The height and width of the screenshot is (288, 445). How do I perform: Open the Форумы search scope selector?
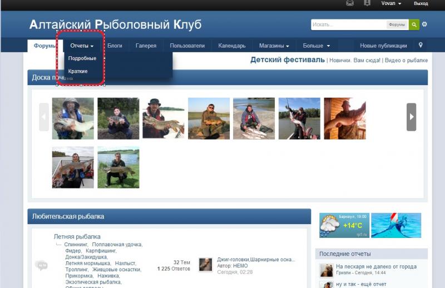pyautogui.click(x=397, y=24)
